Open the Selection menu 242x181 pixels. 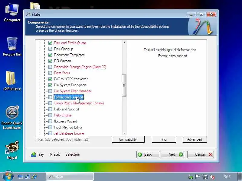[x=73, y=154]
